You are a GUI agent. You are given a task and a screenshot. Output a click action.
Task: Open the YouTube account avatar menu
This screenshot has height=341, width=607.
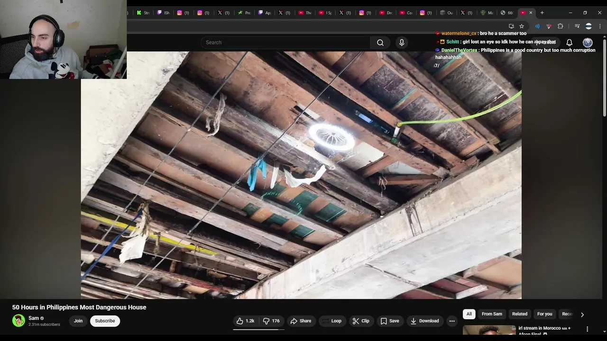[x=588, y=43]
